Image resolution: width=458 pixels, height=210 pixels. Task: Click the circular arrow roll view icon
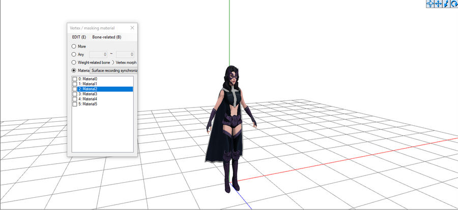(454, 4)
